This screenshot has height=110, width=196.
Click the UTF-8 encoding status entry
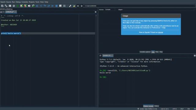coord(175,109)
